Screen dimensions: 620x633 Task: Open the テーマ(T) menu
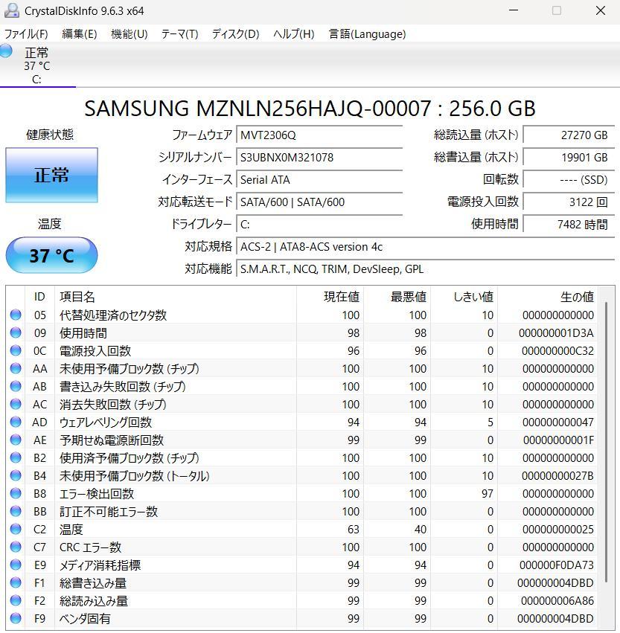[x=179, y=34]
